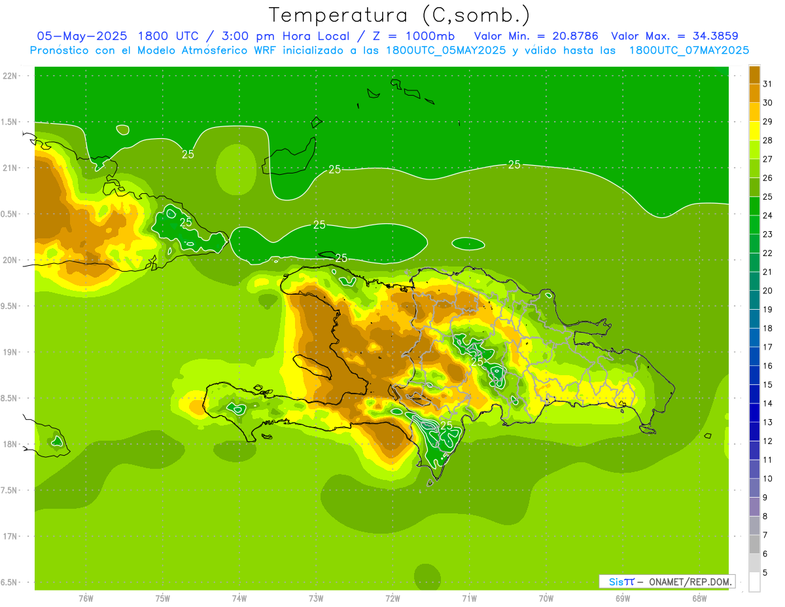Select the date text '05-May-2025'
Screen dimensions: 785x607
[81, 36]
